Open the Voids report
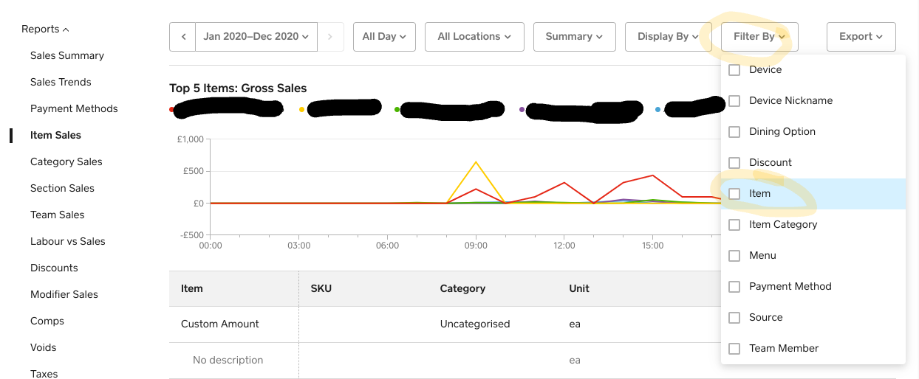The height and width of the screenshot is (379, 919). click(44, 347)
